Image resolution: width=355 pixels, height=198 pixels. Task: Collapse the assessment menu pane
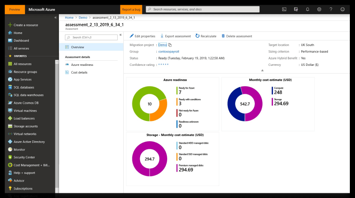[x=120, y=35]
